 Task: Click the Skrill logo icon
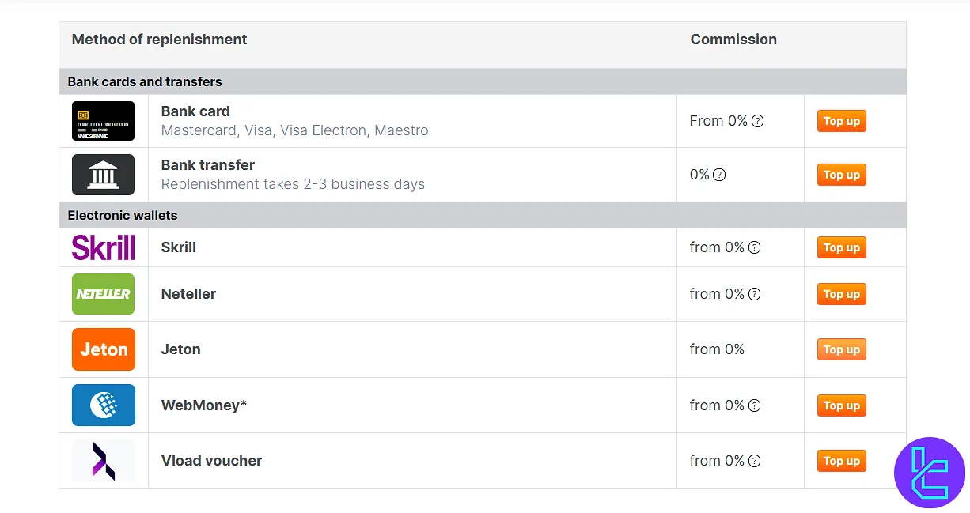click(x=103, y=247)
